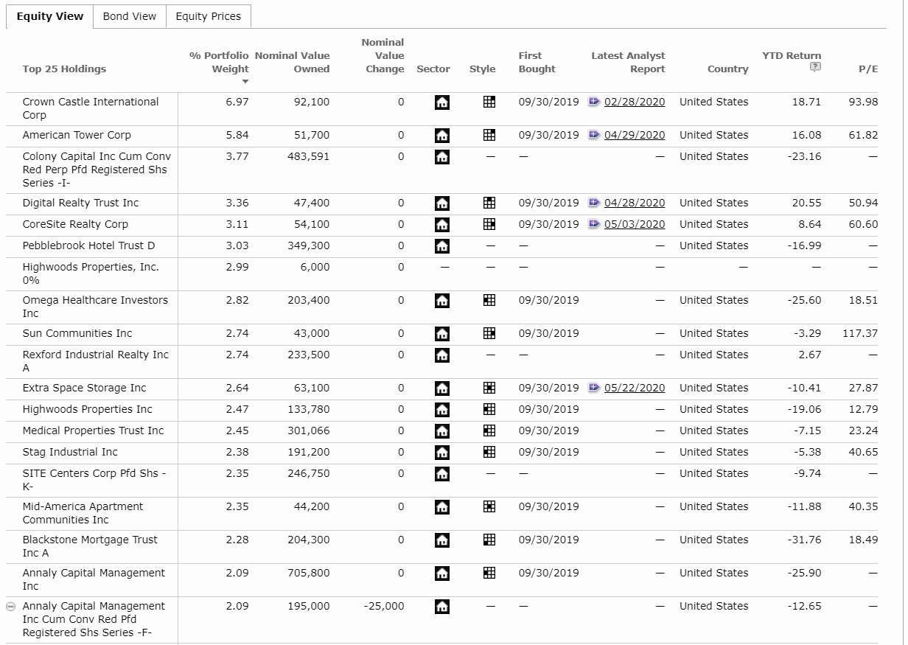Collapse the Annaly Capital Series -F- row
The image size is (908, 645).
point(10,607)
